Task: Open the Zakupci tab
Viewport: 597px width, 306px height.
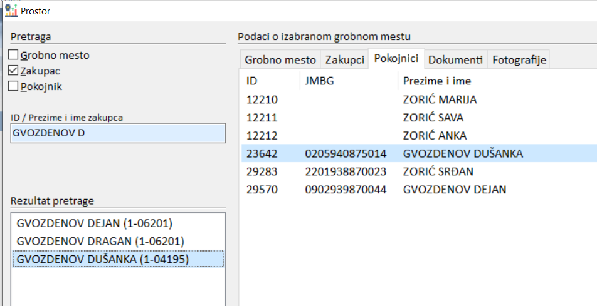Action: tap(344, 60)
